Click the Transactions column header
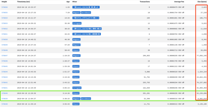The width and height of the screenshot is (208, 107). coord(145,2)
